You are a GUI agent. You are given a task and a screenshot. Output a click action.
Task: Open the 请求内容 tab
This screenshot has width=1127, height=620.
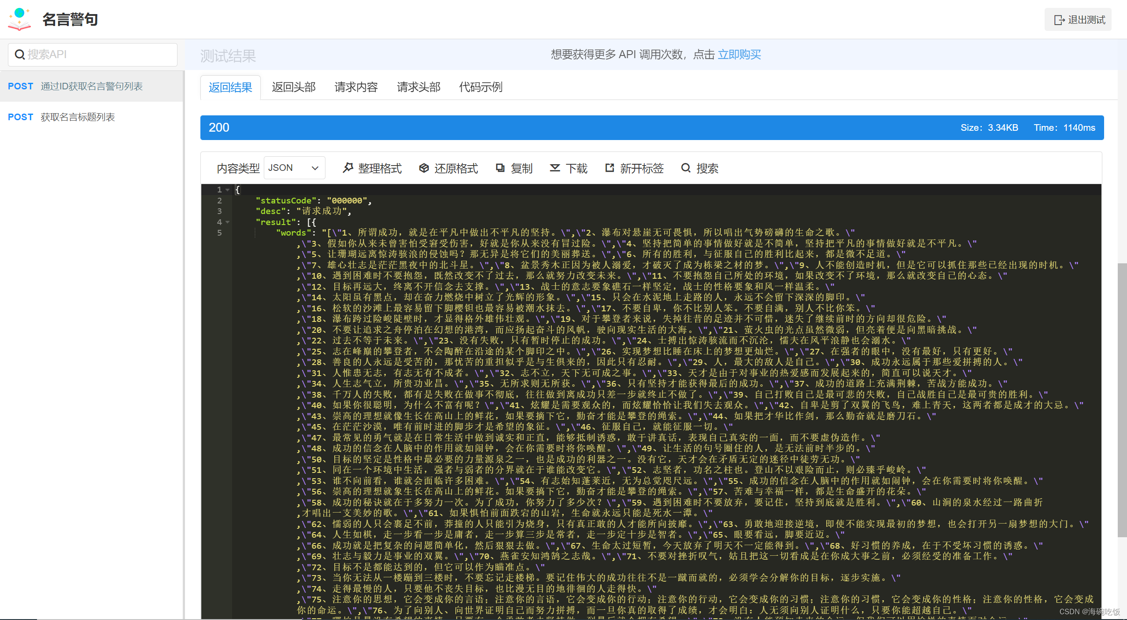[356, 87]
